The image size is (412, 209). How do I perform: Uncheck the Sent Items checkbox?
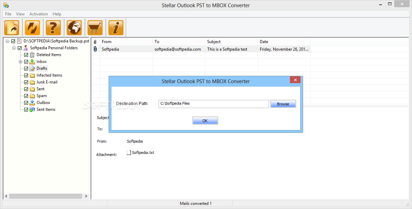pyautogui.click(x=26, y=109)
